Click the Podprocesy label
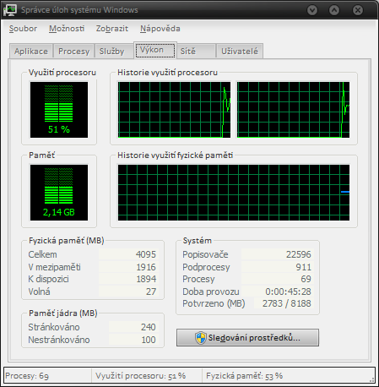Screen dimensions: 379x387 click(206, 267)
